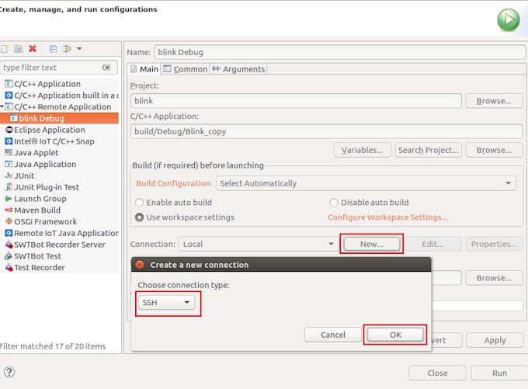Viewport: 528px width, 389px height.
Task: Click the filter launch configurations icon
Action: pyautogui.click(x=68, y=49)
